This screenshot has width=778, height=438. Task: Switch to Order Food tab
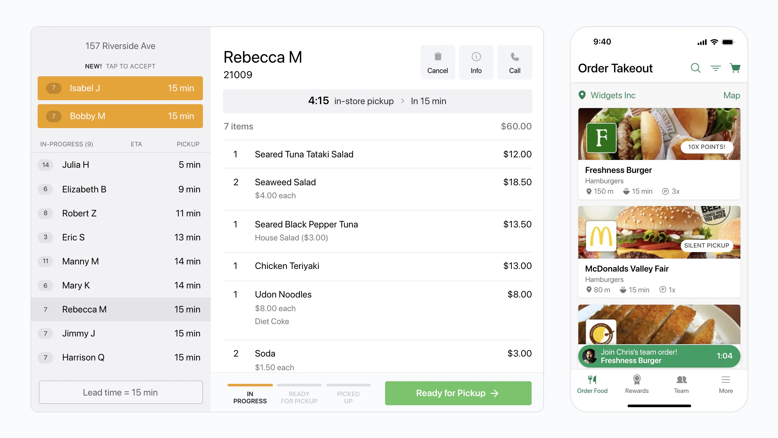(x=592, y=384)
